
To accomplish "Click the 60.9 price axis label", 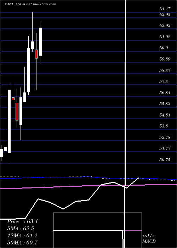I will 164,48.
